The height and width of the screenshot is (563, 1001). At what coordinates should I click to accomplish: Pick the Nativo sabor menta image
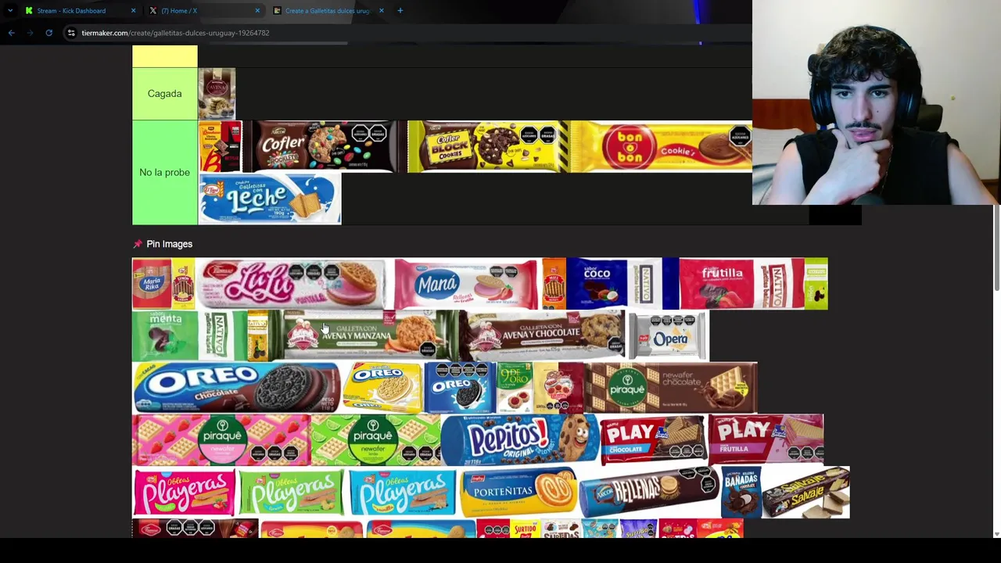coord(190,335)
